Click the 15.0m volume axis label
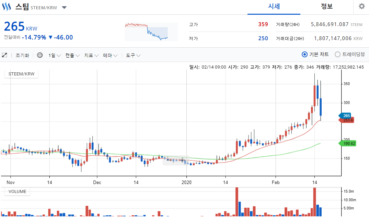Viewport: 369px width, 217px height. pos(349,191)
